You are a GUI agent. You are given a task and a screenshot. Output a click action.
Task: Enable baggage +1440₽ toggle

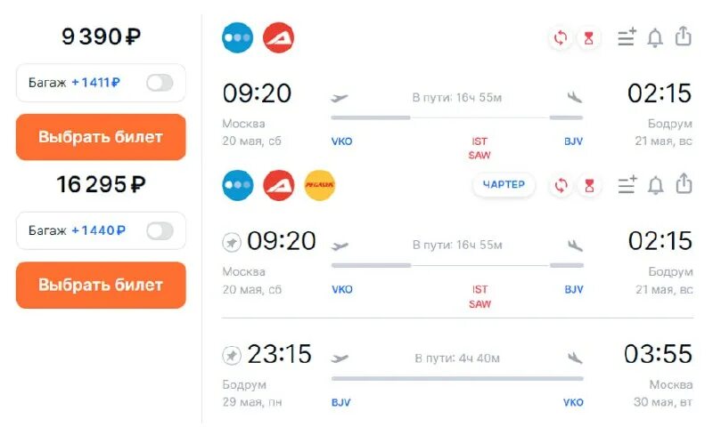[x=160, y=231]
